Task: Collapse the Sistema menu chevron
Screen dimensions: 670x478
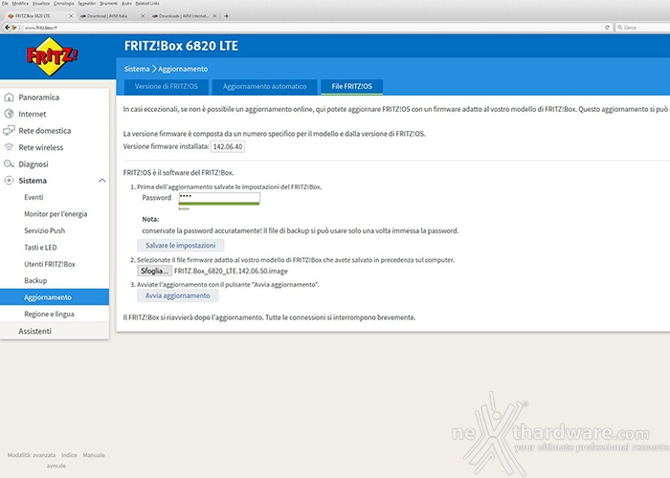Action: click(101, 181)
